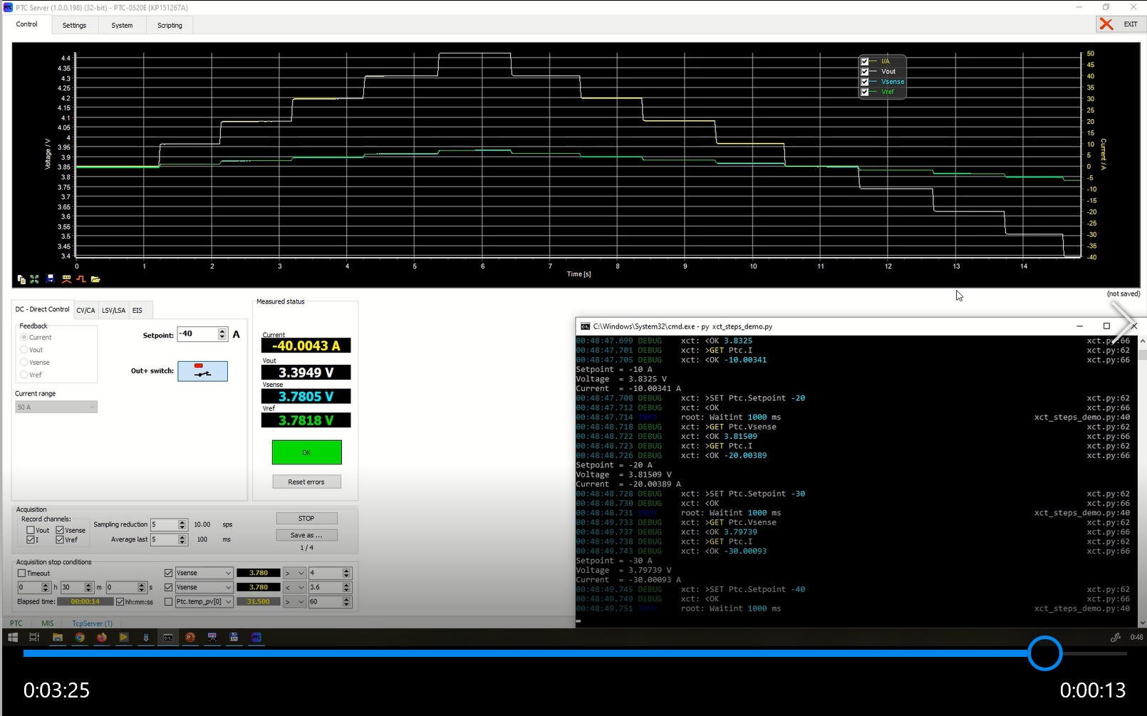Click the Save as ... button
The image size is (1147, 716).
(306, 535)
